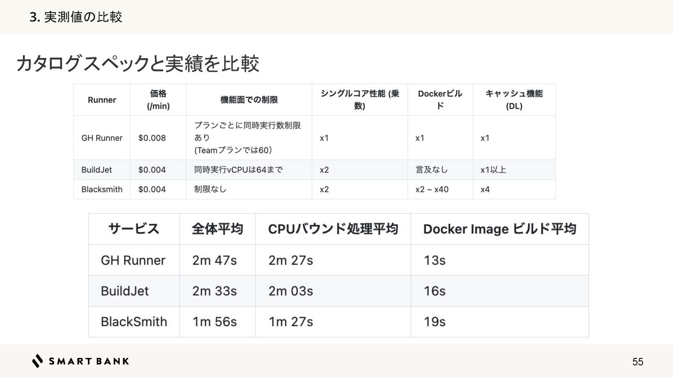Click the キャッシュ機能 (DL) column header
Viewport: 673px width, 378px height.
[514, 100]
